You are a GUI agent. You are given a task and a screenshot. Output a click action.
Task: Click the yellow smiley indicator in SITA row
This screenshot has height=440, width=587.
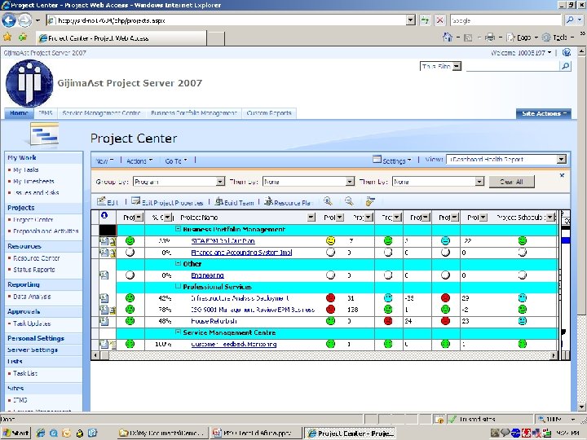(x=330, y=240)
